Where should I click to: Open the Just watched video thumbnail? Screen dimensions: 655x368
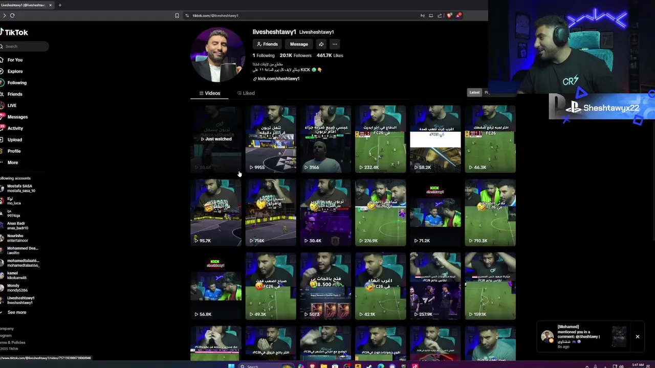pos(216,139)
